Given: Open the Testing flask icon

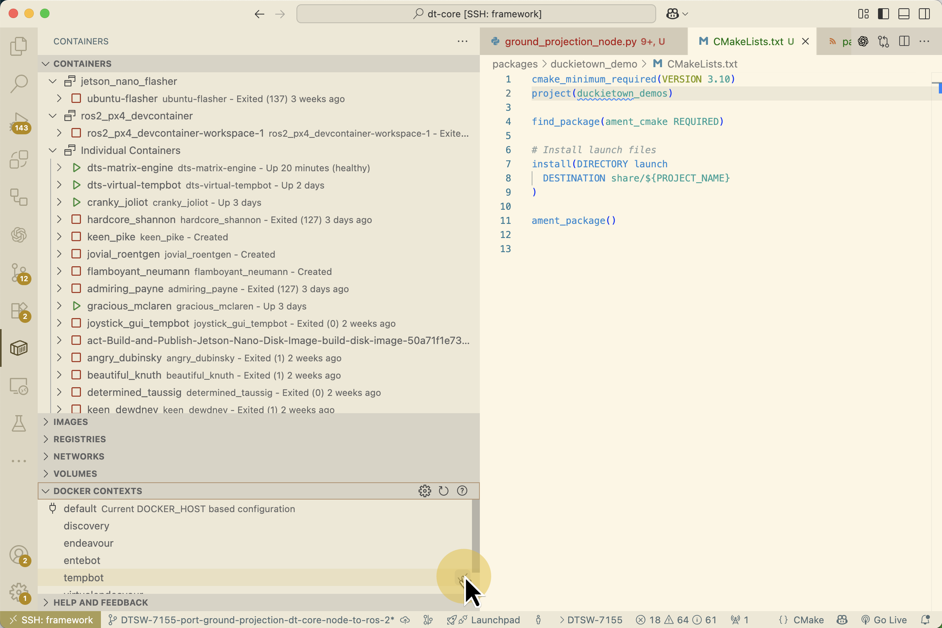Looking at the screenshot, I should pos(18,423).
